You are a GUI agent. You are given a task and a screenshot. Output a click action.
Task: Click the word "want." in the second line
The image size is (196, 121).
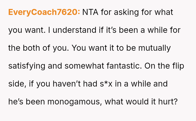coord(35,30)
